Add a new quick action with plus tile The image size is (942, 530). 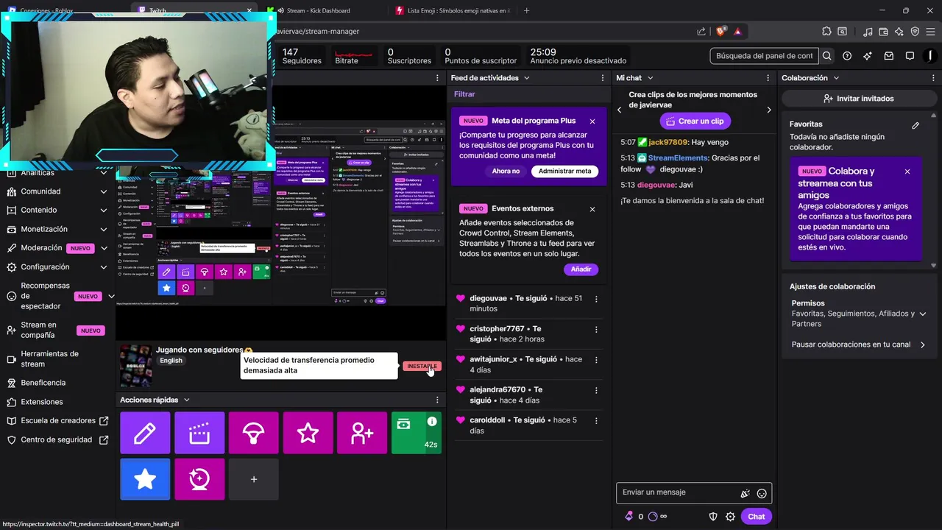tap(254, 479)
